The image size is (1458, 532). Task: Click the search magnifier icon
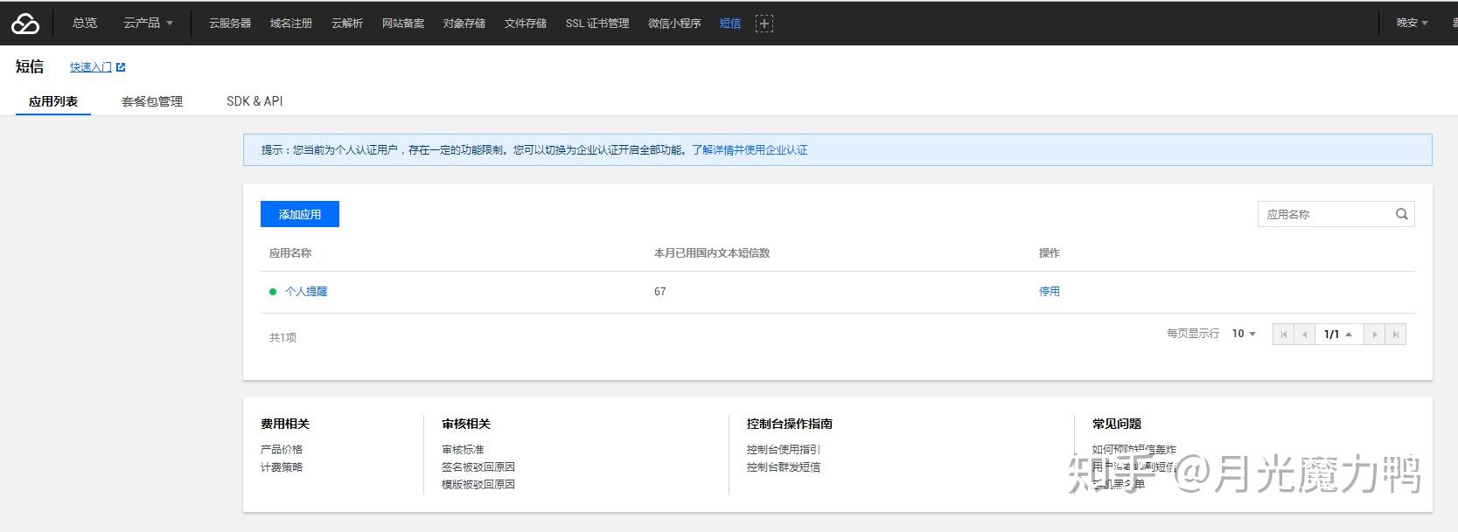click(1401, 214)
